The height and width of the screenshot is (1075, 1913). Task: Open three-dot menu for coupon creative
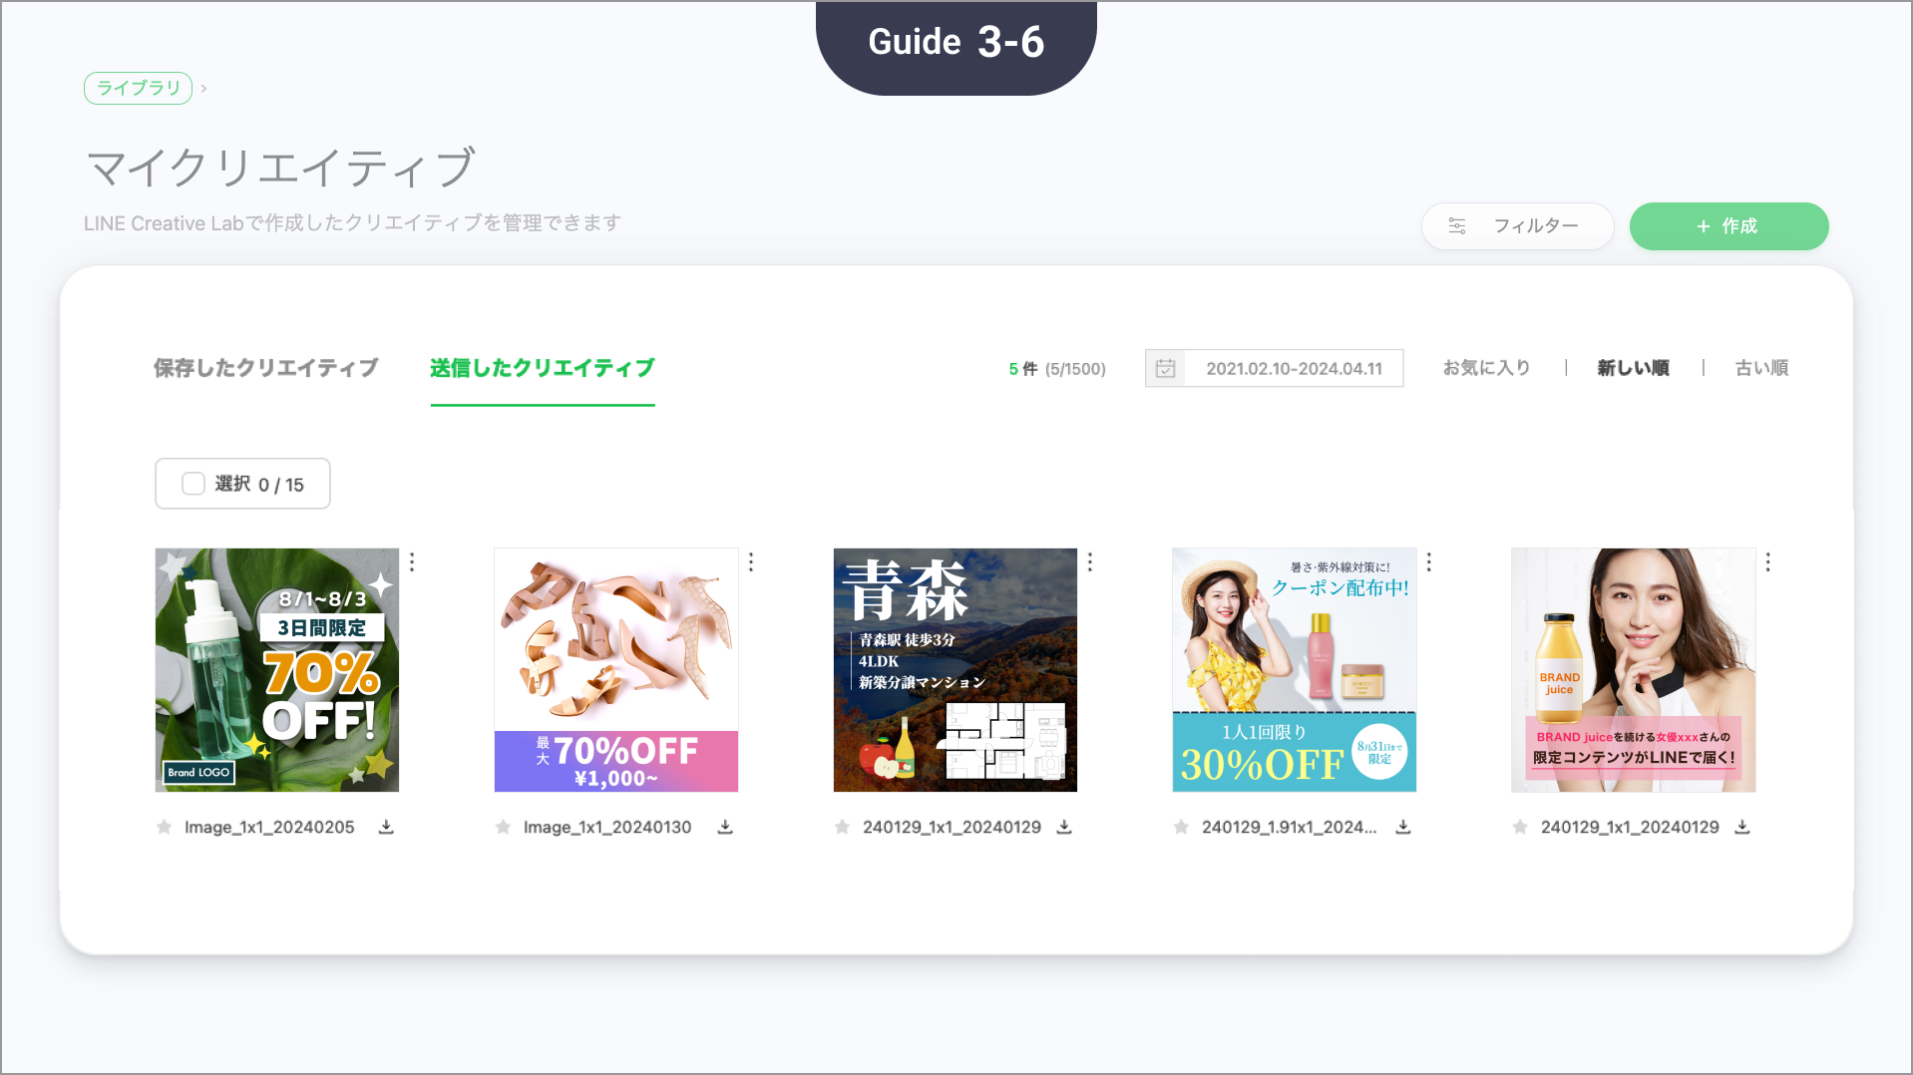pyautogui.click(x=1429, y=562)
